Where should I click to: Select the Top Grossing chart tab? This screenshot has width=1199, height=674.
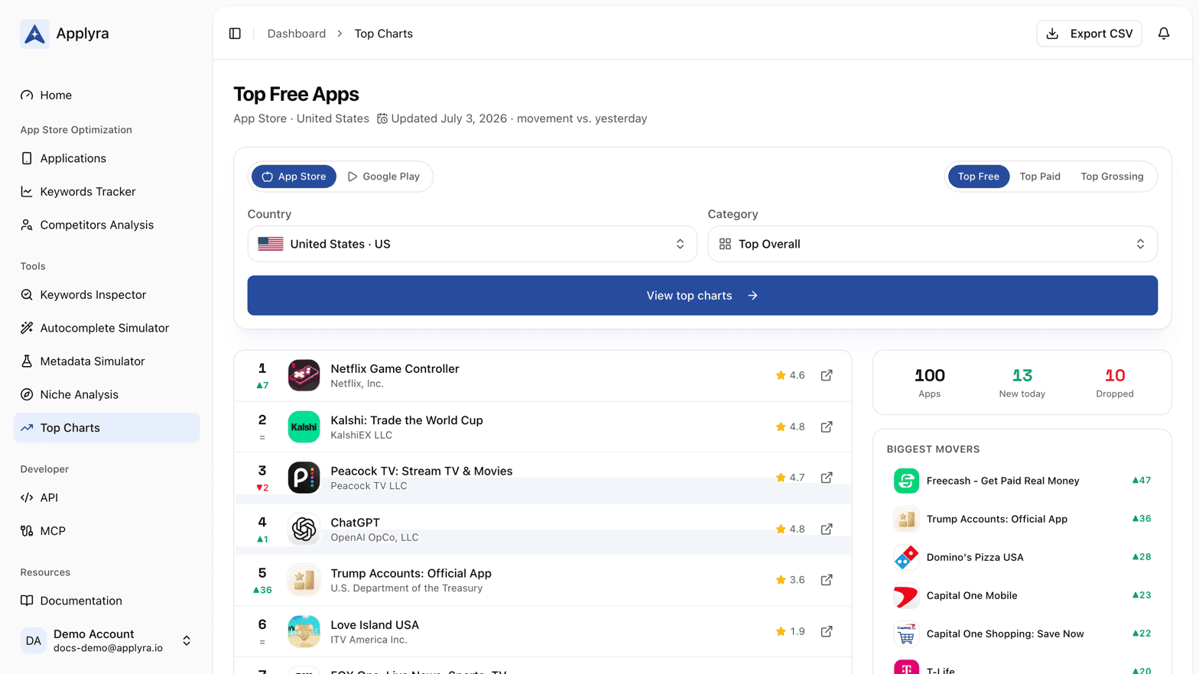tap(1112, 177)
